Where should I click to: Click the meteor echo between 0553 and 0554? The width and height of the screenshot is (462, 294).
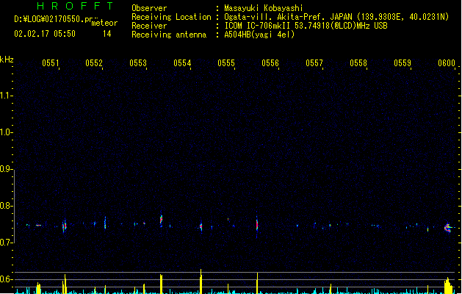click(161, 219)
